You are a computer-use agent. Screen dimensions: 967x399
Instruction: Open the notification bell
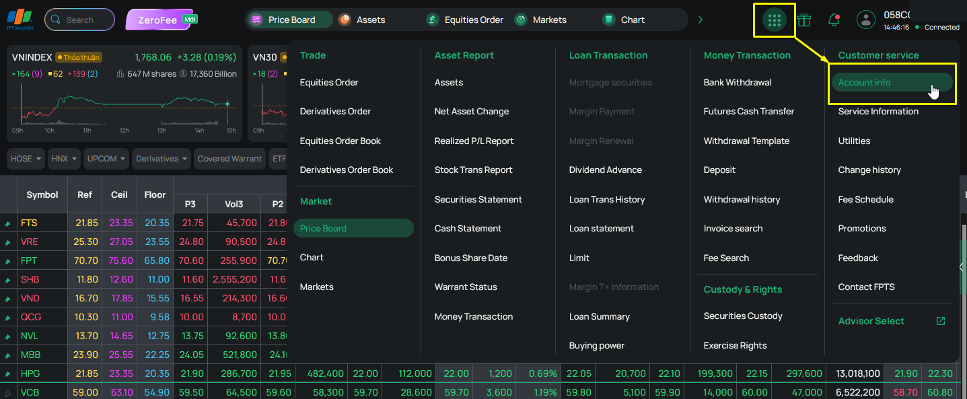[834, 20]
